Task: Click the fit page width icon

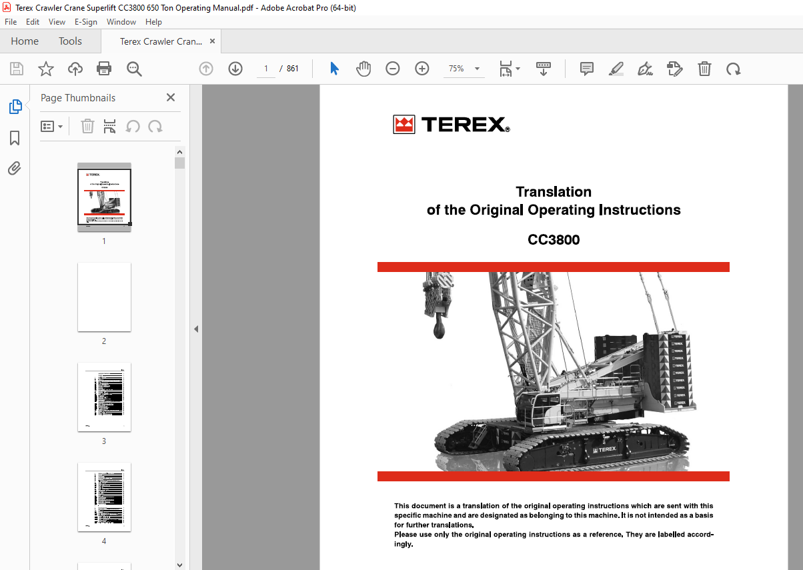Action: 506,69
